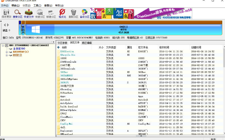Expand the RECOVERY(1) tree node

pyautogui.click(x=6, y=52)
